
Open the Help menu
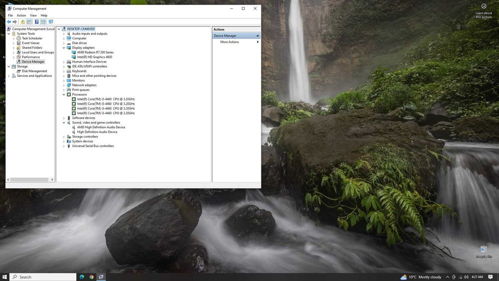pos(44,15)
